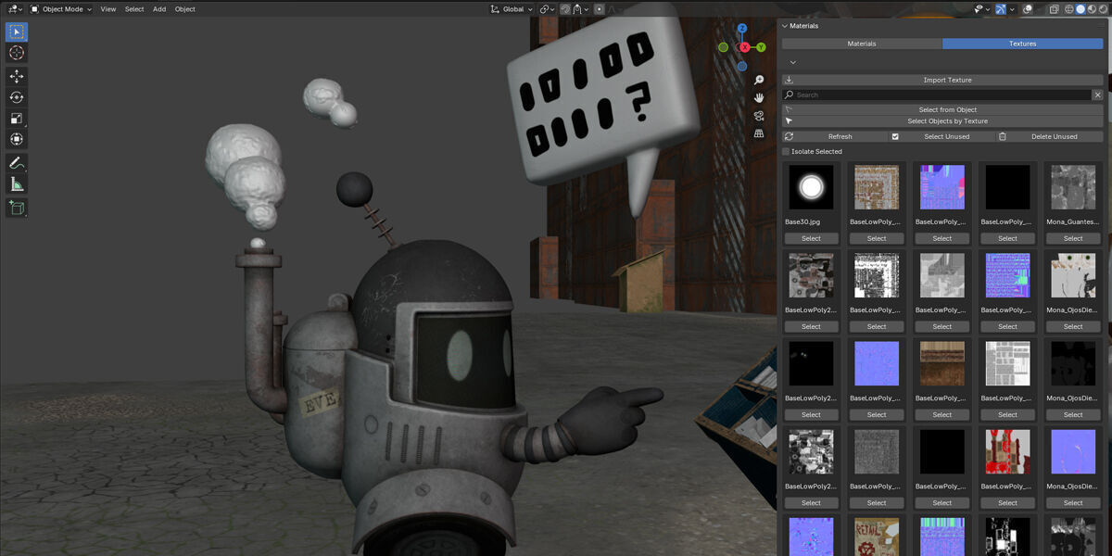The height and width of the screenshot is (556, 1112).
Task: Click the Import Texture button
Action: 942,81
